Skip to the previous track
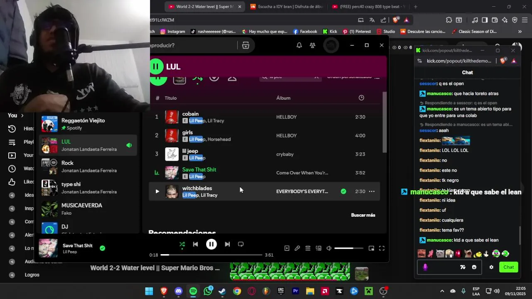Viewport: 532px width, 299px height. (x=195, y=244)
